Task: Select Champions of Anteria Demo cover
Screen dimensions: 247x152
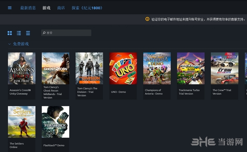Action: click(157, 68)
